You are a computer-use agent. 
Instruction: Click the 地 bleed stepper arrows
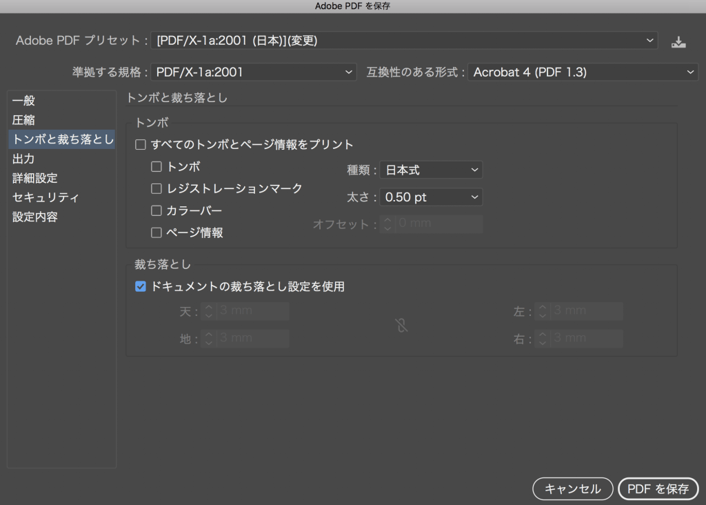(208, 338)
